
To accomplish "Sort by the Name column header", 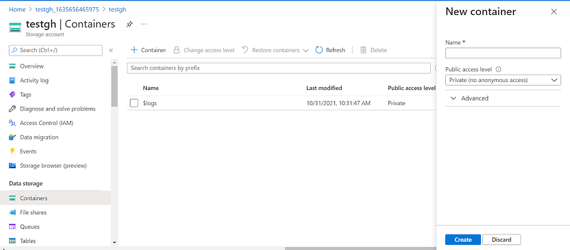I will pos(150,88).
